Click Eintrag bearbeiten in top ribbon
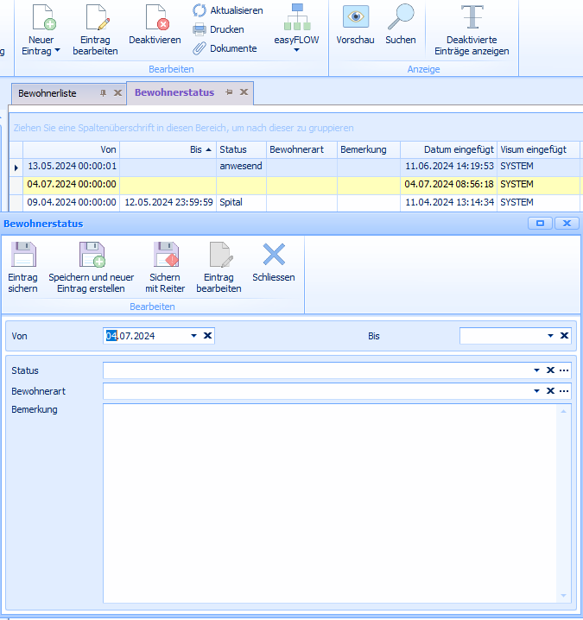This screenshot has width=583, height=620. [x=95, y=17]
